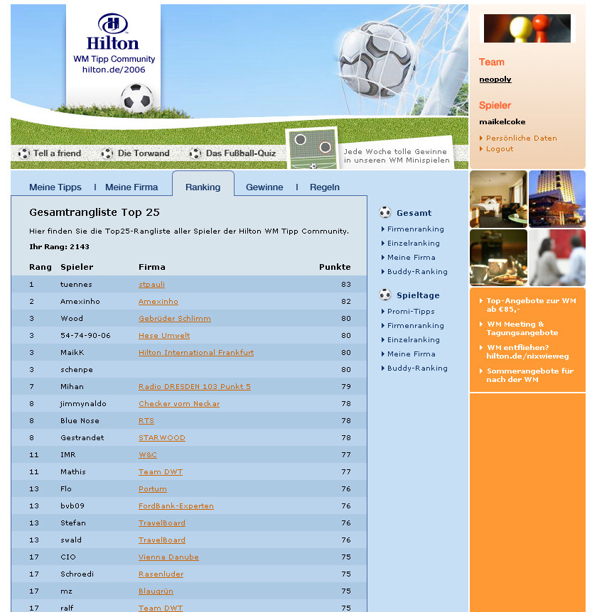Open the Gewinne tab
This screenshot has height=612, width=597.
(264, 187)
